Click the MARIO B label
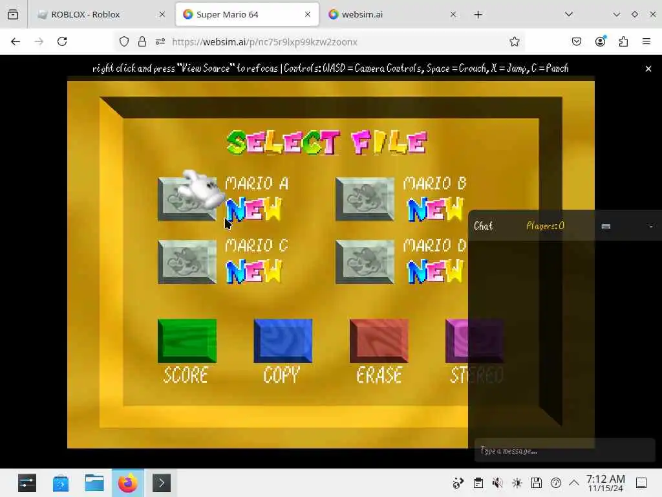This screenshot has height=497, width=662. point(435,183)
